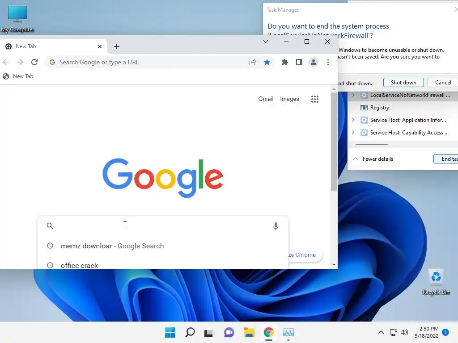Open the Extensions puzzle icon
The height and width of the screenshot is (343, 458).
(x=284, y=62)
